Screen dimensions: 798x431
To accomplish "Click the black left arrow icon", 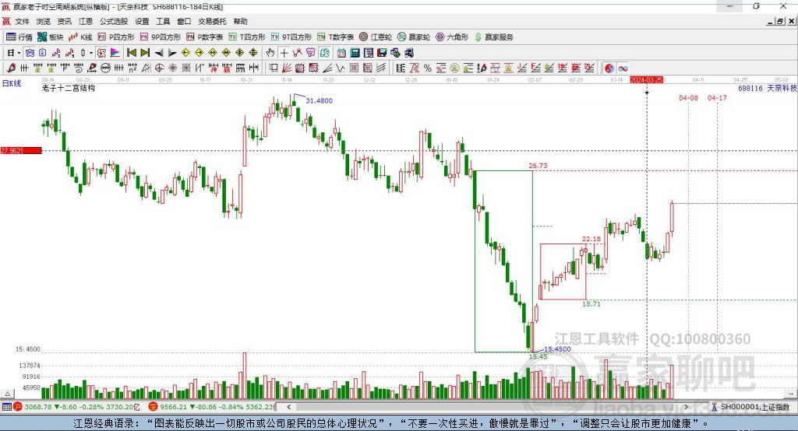I will 159,52.
